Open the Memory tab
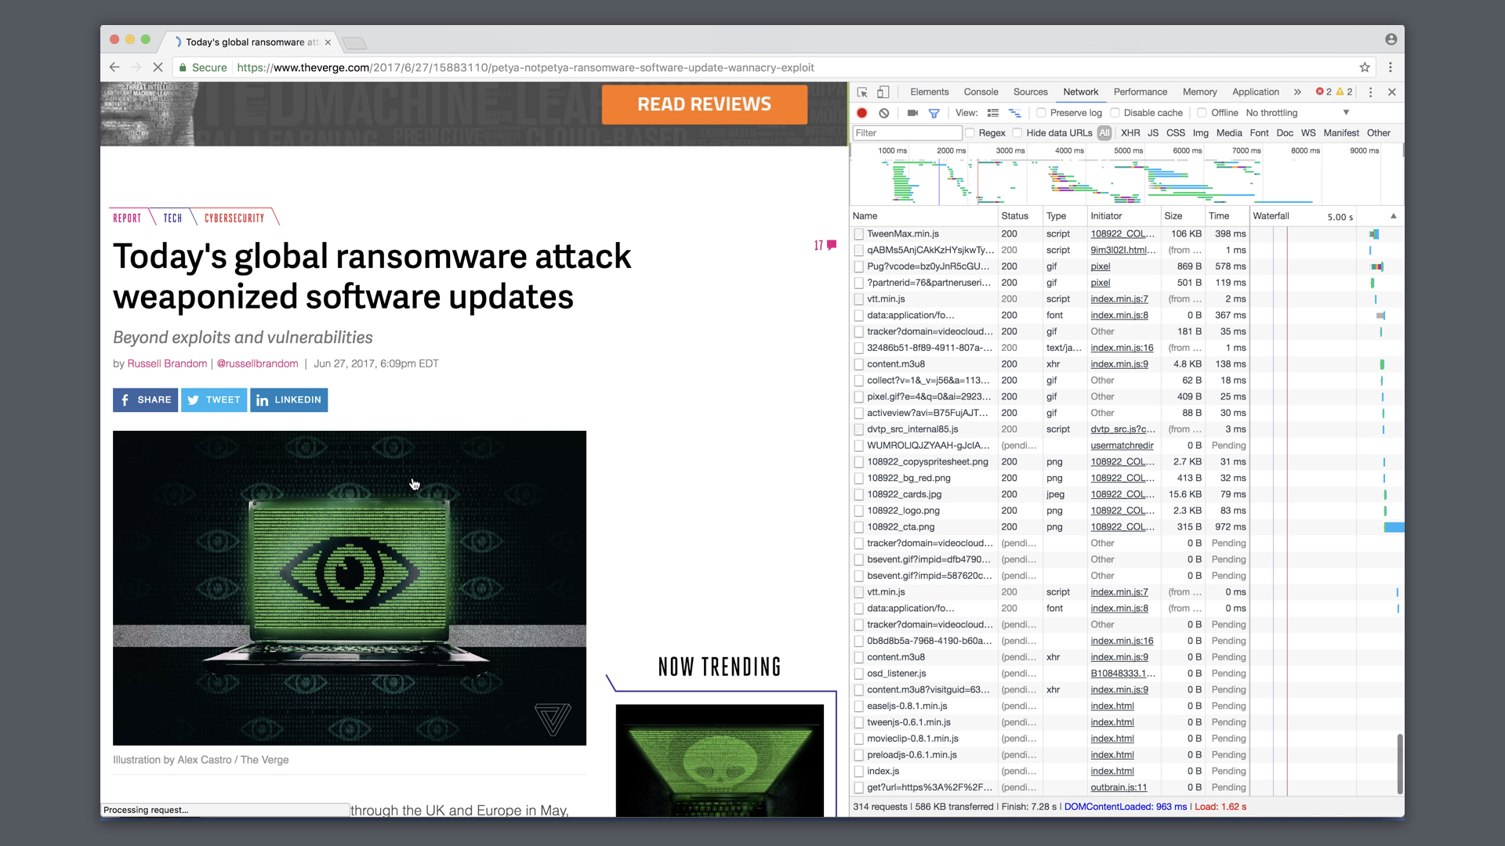Screen dimensions: 1505x846 point(1199,92)
